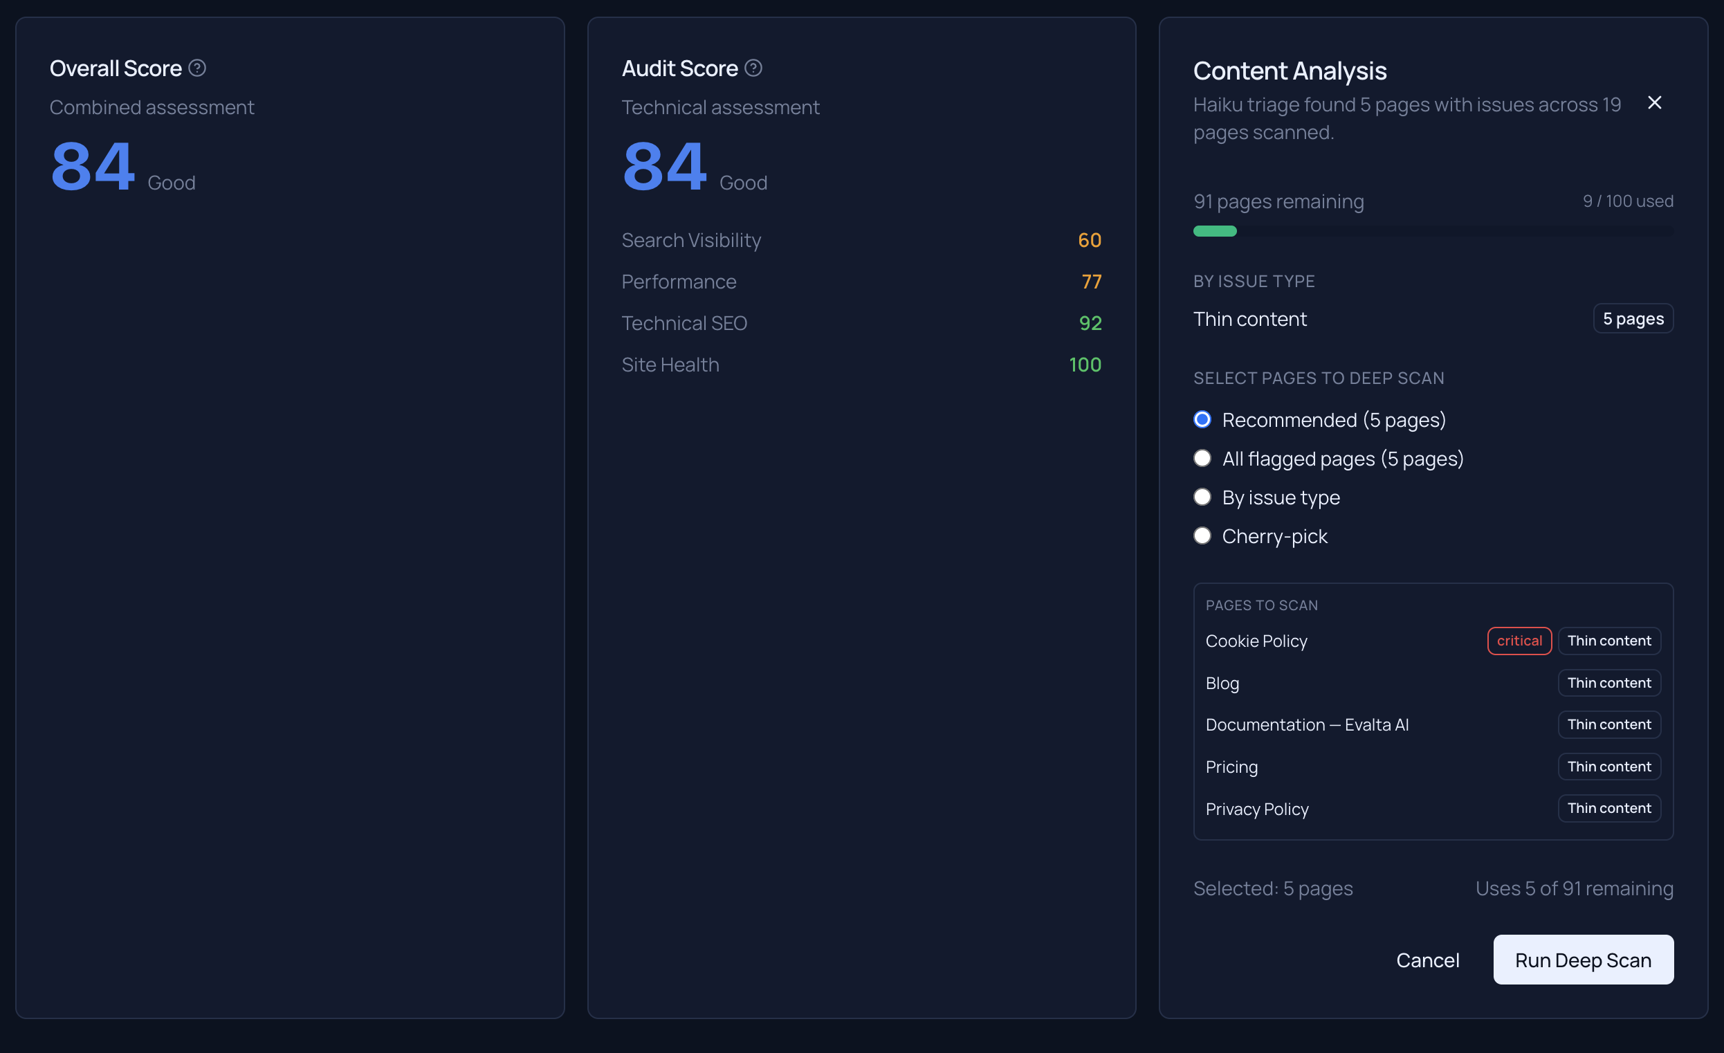This screenshot has height=1053, width=1724.
Task: Open the Overall Score help tooltip
Action: coord(197,67)
